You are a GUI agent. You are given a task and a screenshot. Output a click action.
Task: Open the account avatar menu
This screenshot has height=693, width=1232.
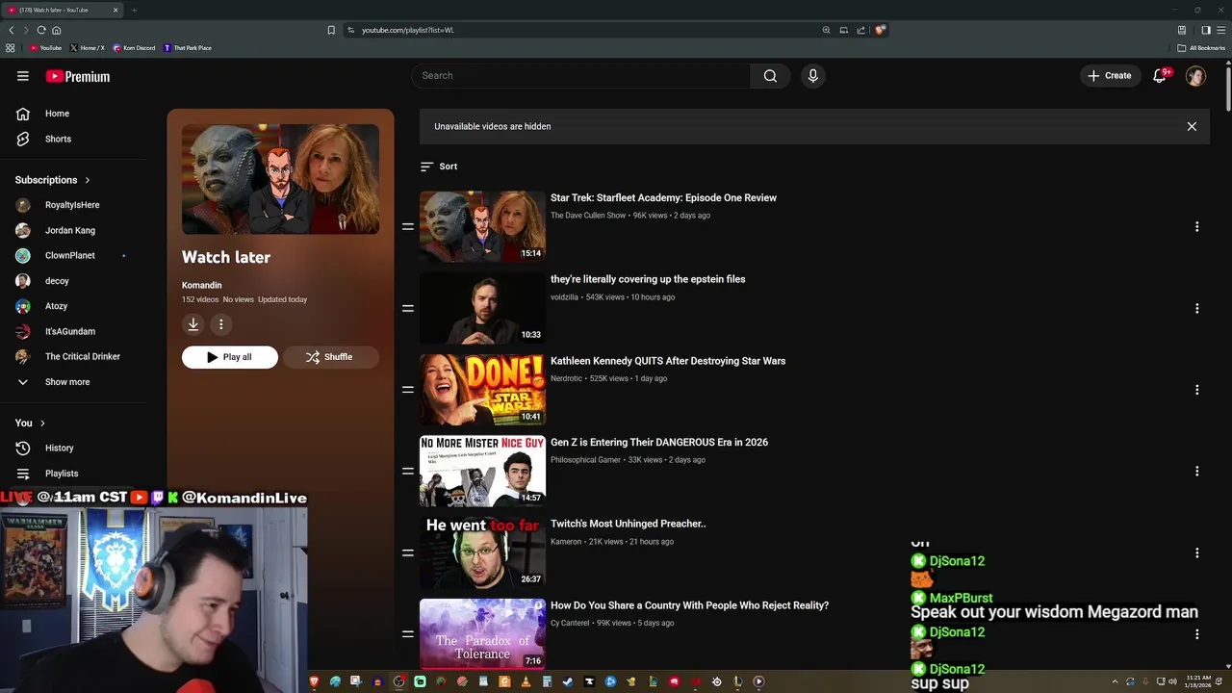point(1195,76)
